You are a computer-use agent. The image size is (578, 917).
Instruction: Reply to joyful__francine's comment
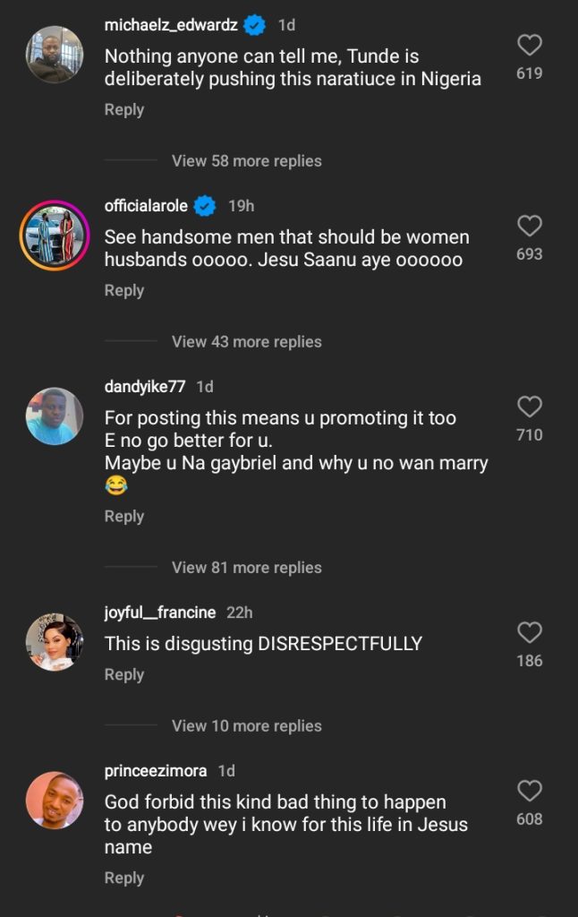pyautogui.click(x=123, y=674)
